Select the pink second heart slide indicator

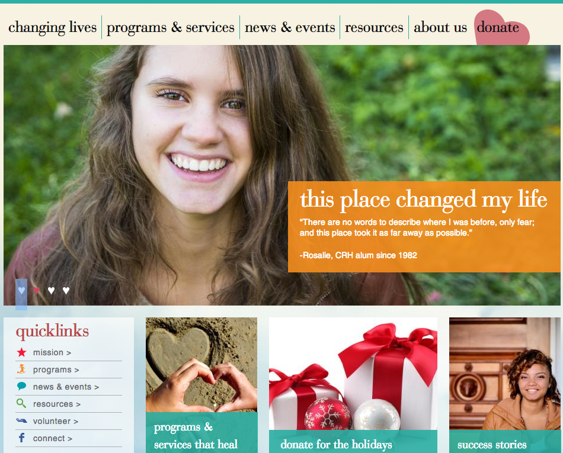tap(36, 291)
